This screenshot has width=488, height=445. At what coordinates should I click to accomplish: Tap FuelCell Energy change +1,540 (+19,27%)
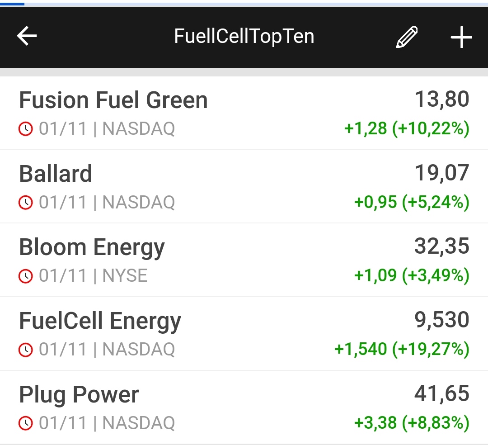pyautogui.click(x=402, y=349)
